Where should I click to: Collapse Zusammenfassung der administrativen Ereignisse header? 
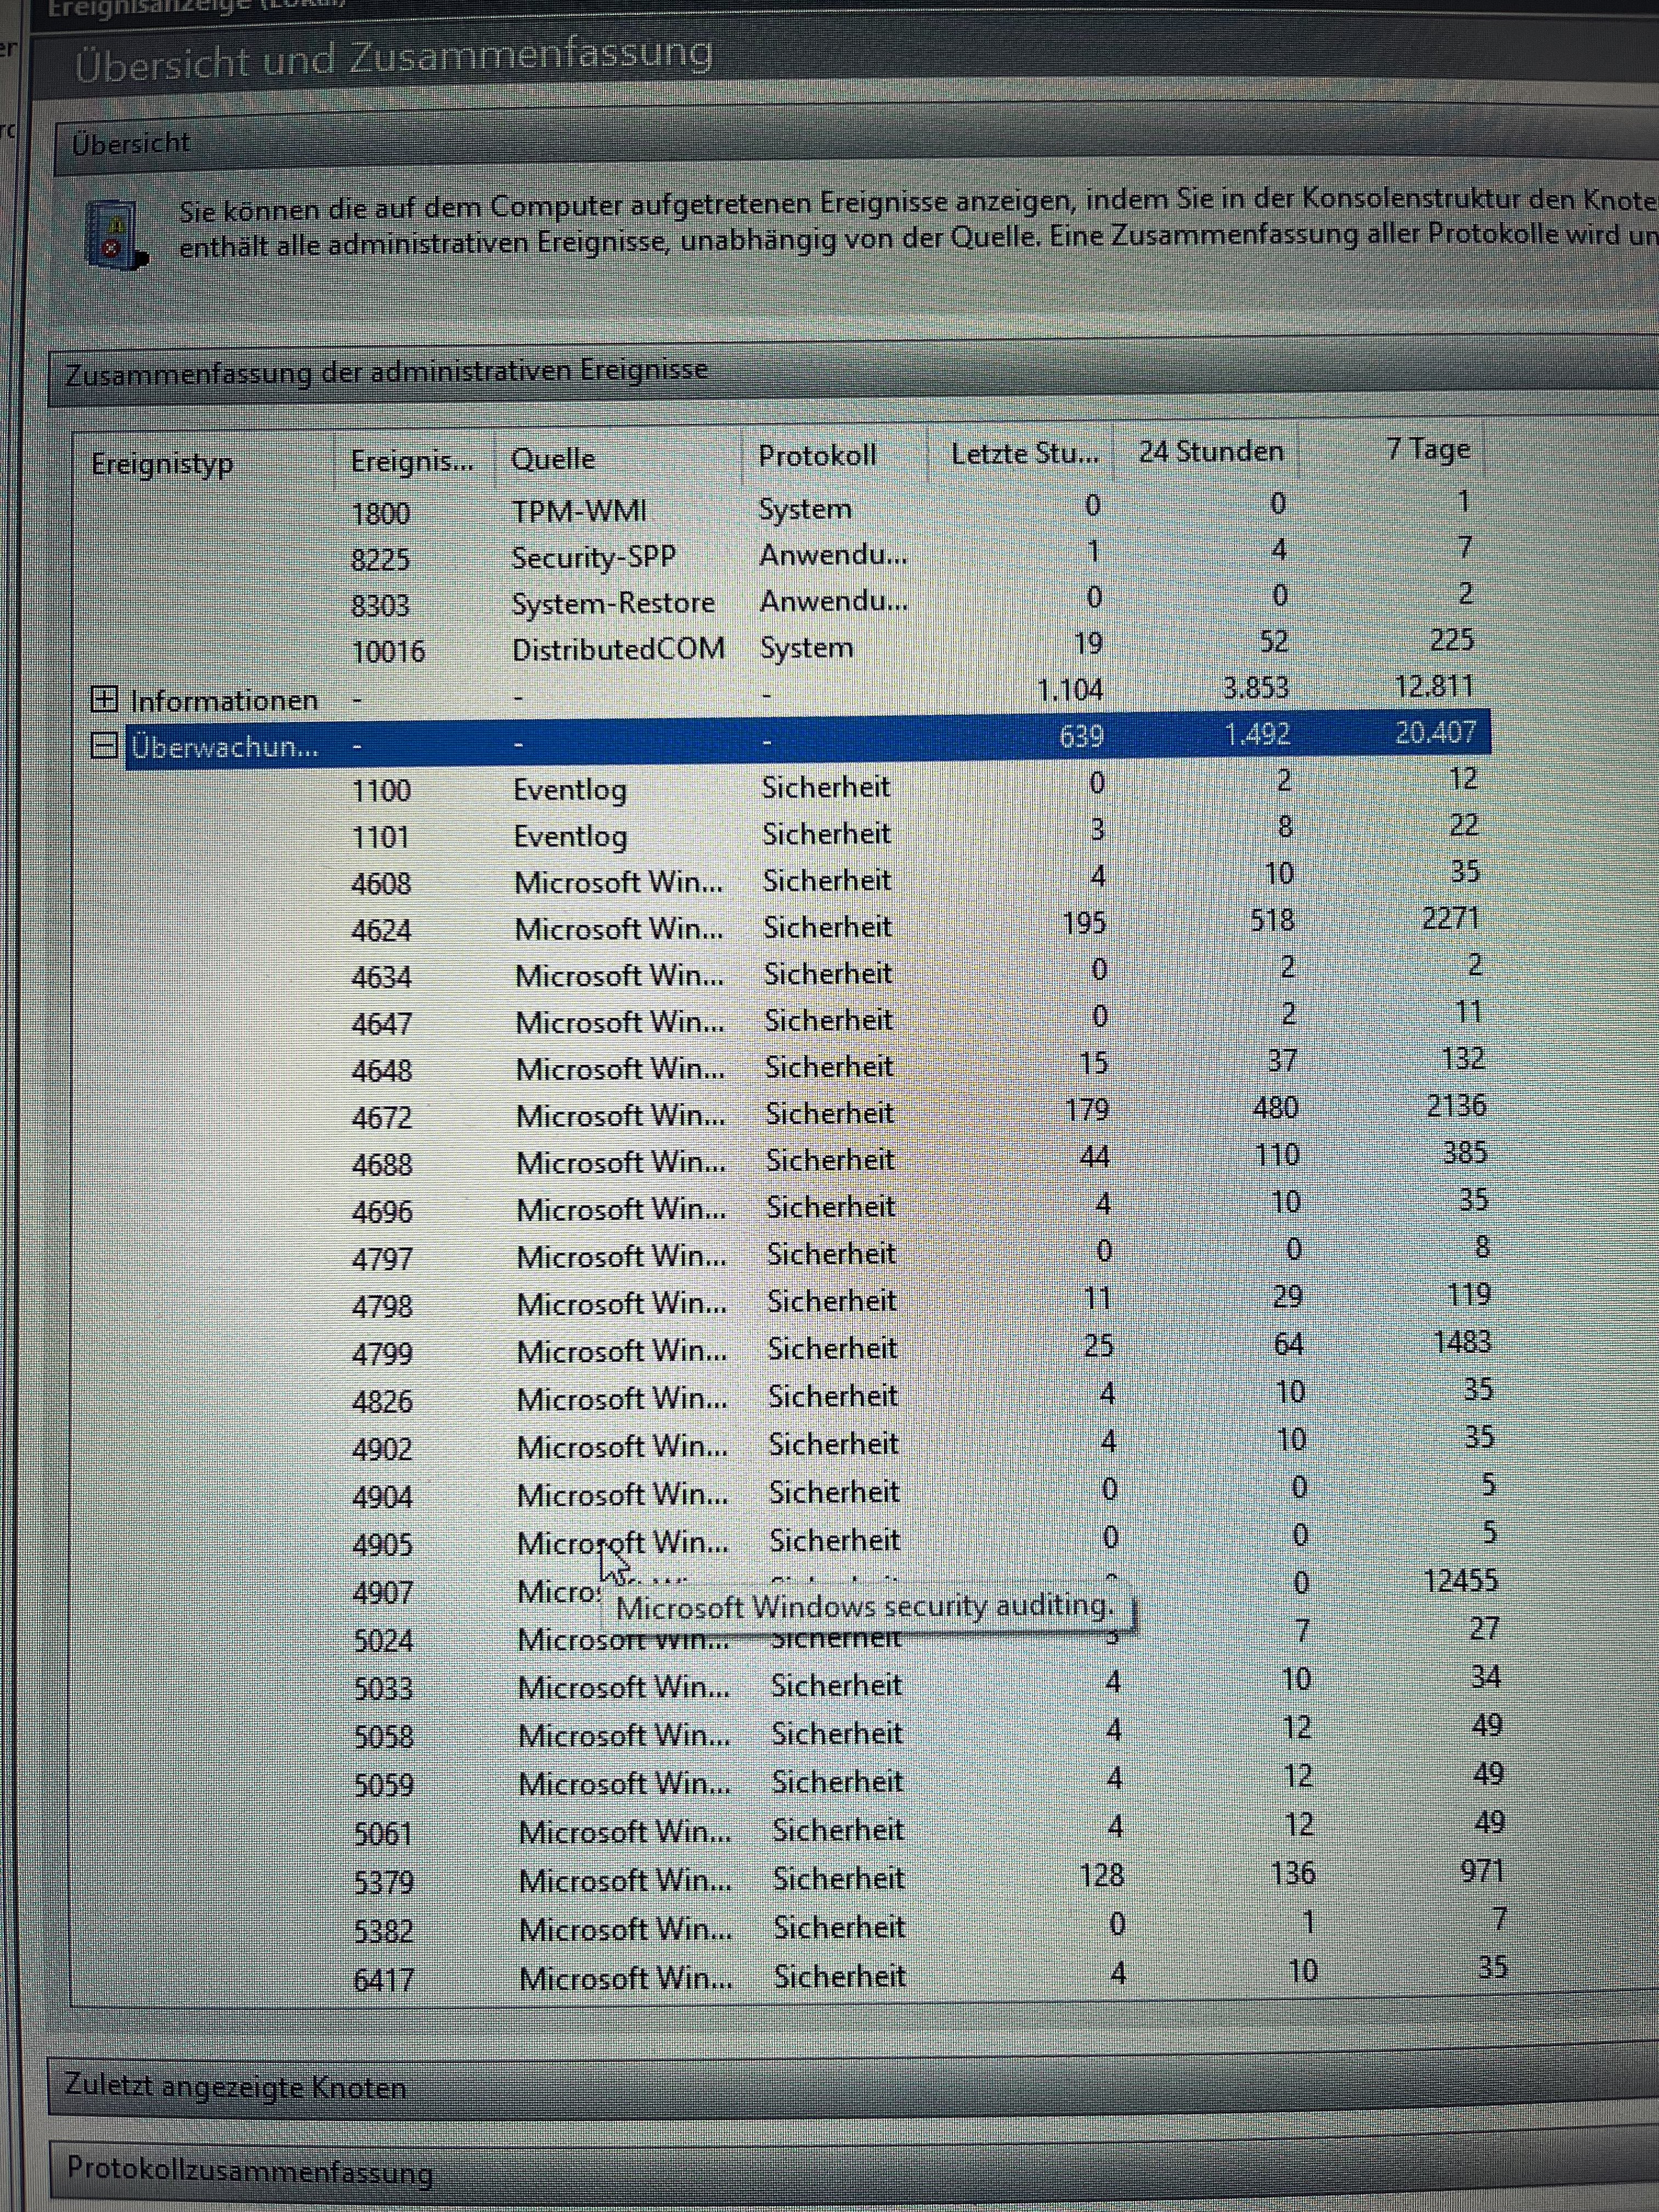tap(387, 372)
